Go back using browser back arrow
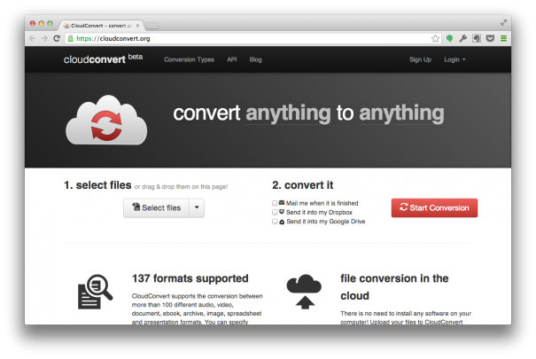Image resolution: width=536 pixels, height=359 pixels. [33, 38]
